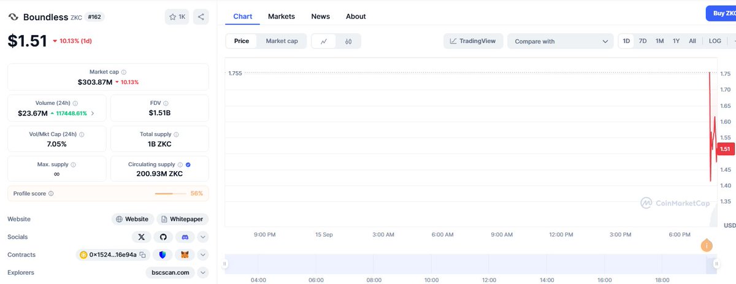Viewport: 736px width, 284px height.
Task: Click the blue shield security icon
Action: (163, 255)
